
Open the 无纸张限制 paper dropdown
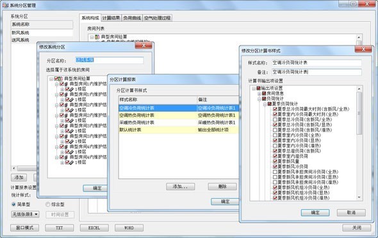25,214
